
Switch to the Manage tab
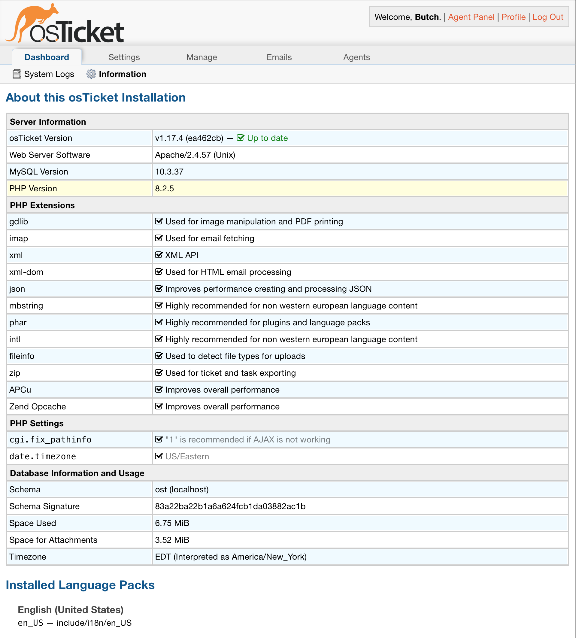click(202, 57)
